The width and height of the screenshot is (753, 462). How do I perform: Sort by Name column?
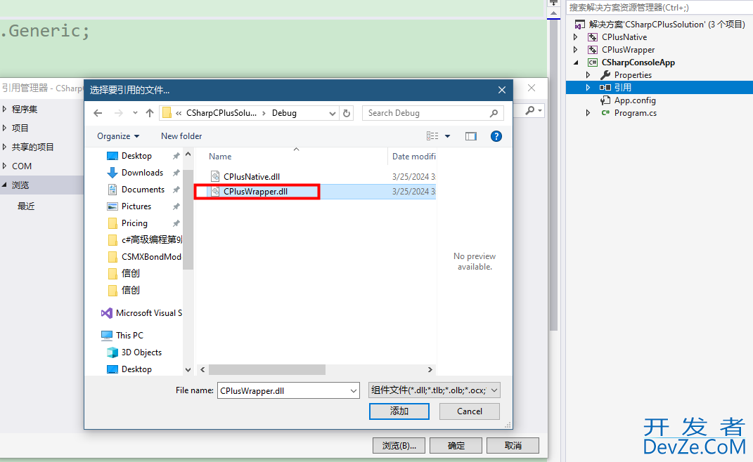pos(220,157)
